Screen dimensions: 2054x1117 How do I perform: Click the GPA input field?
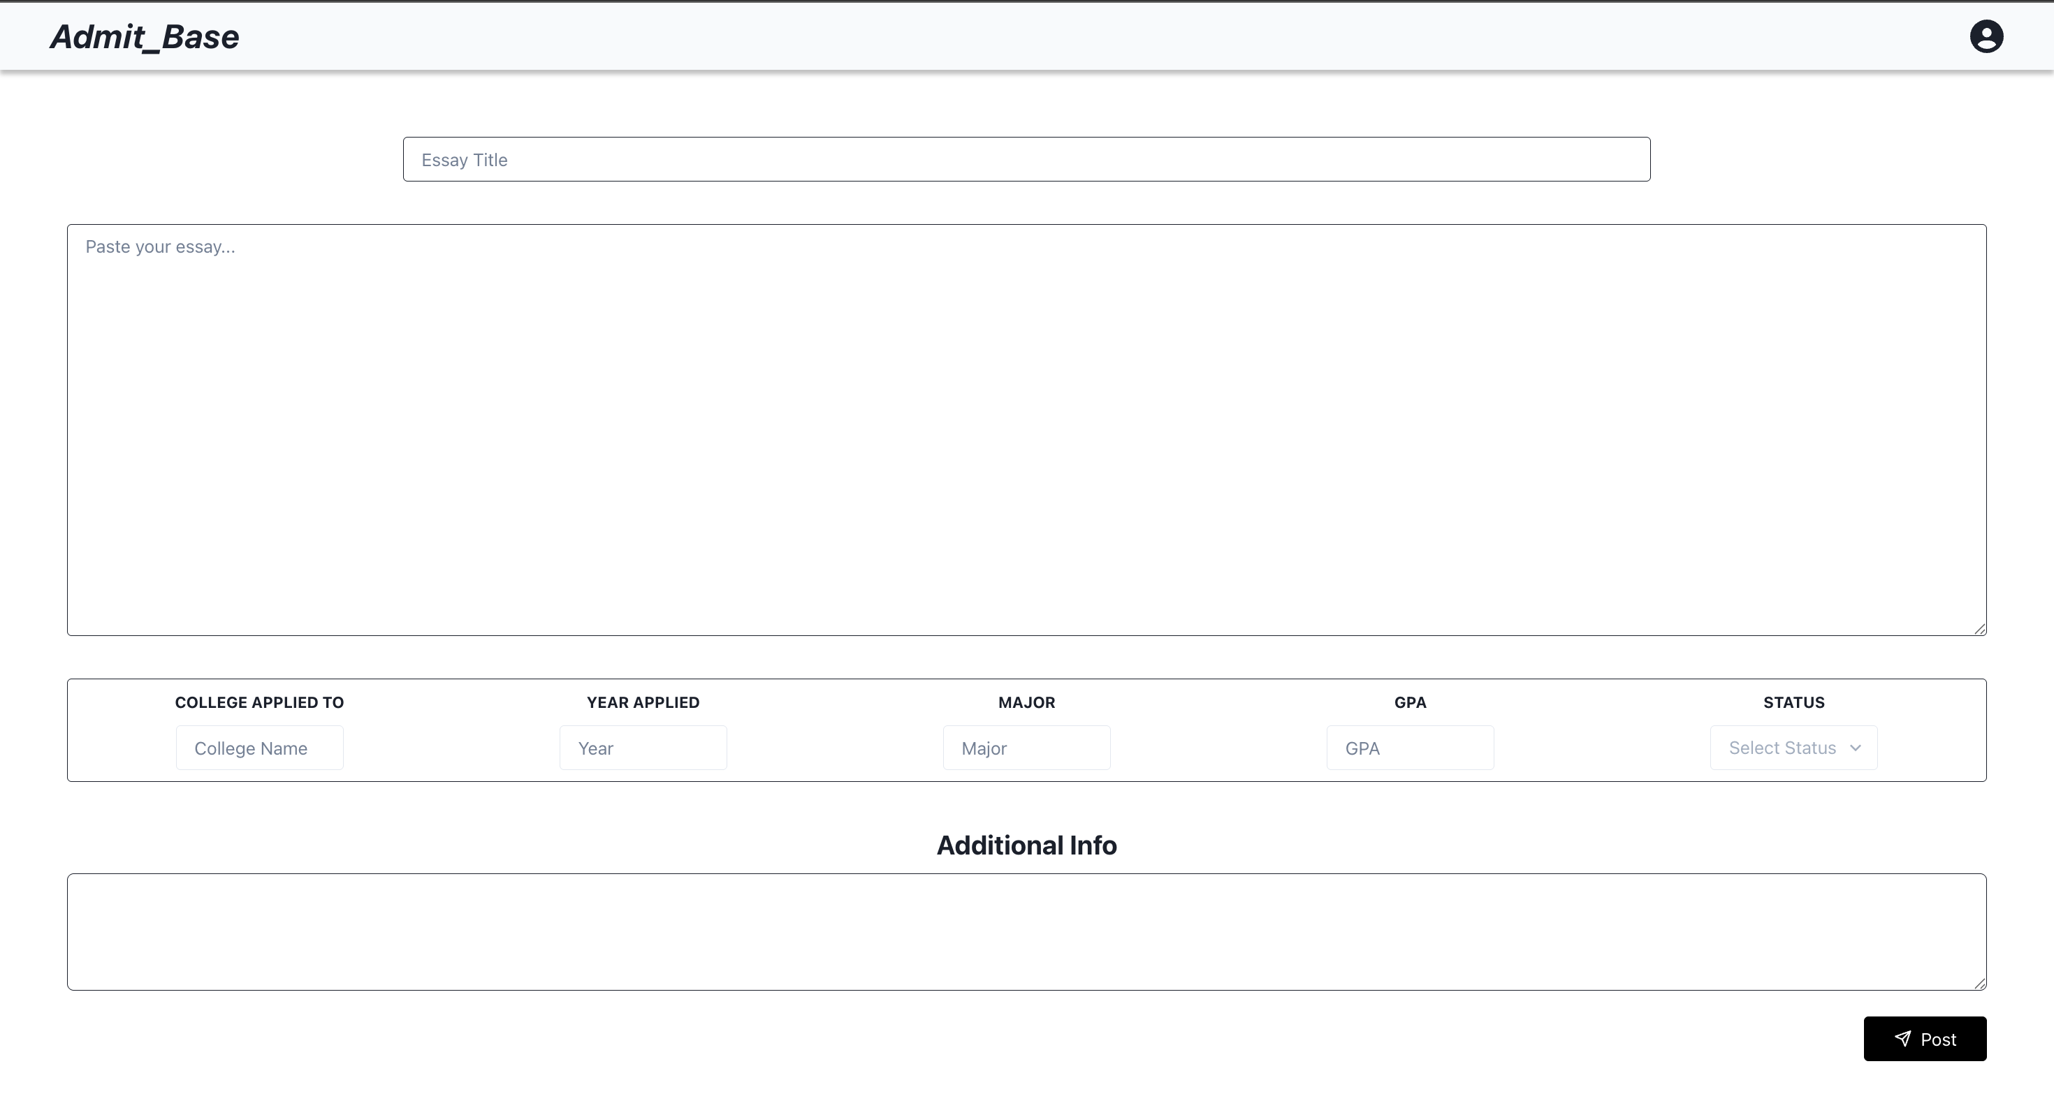(x=1410, y=747)
